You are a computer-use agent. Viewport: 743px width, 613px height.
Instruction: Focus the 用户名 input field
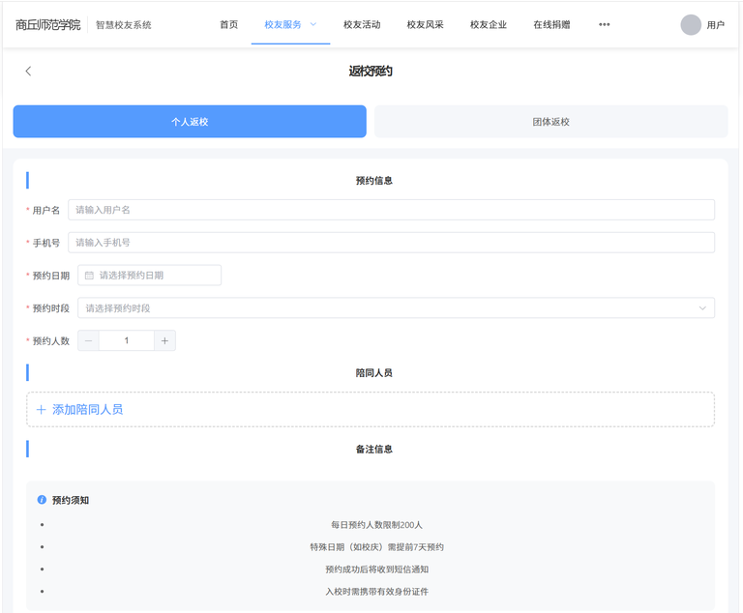tap(392, 210)
